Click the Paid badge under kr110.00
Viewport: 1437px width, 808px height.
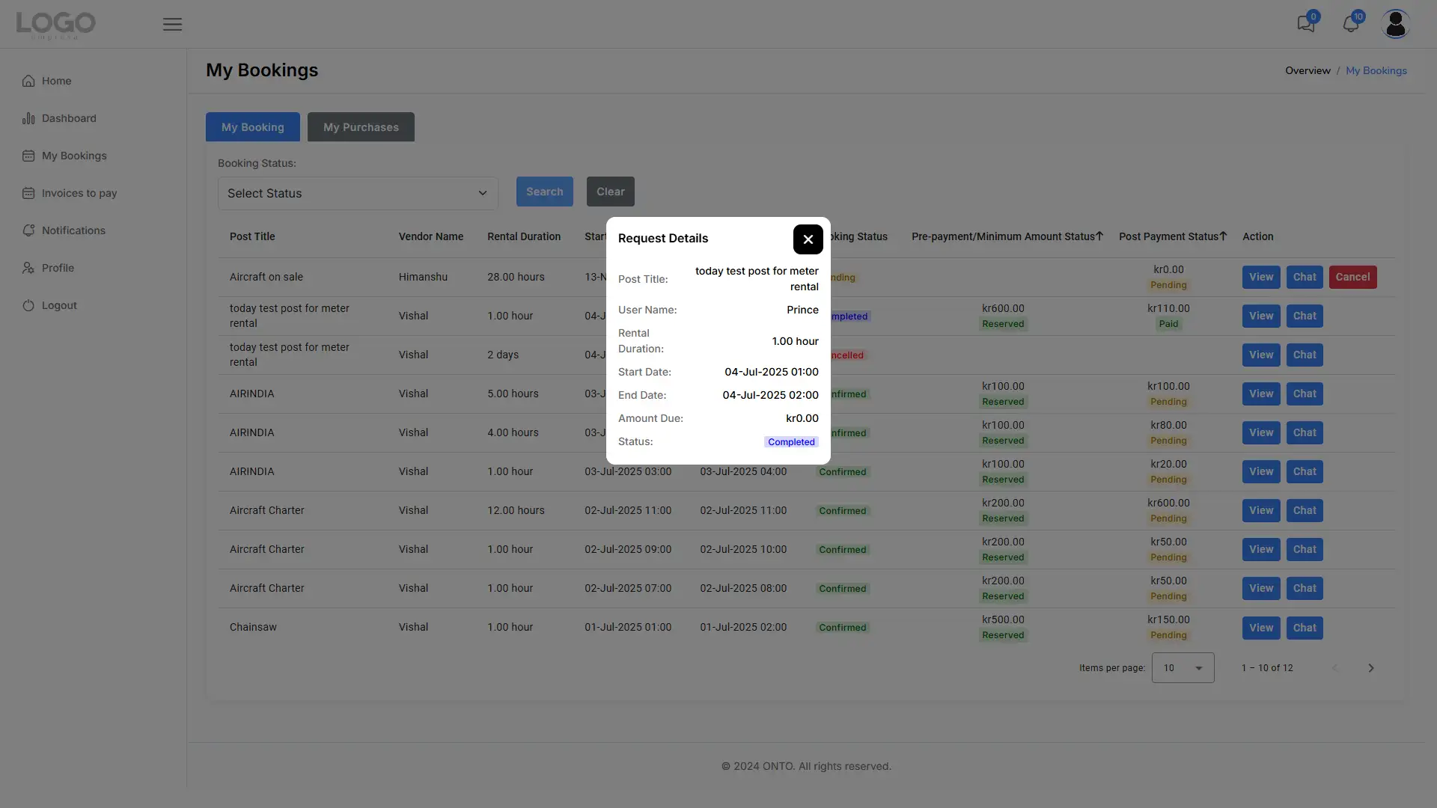click(1168, 324)
